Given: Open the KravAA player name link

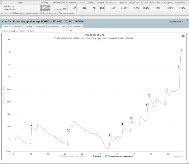Looking at the screenshot, I should 7,6.
